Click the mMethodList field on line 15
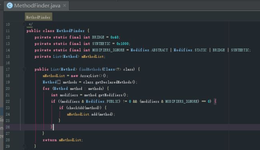Viewport: 260px width, 150px height. (x=92, y=57)
